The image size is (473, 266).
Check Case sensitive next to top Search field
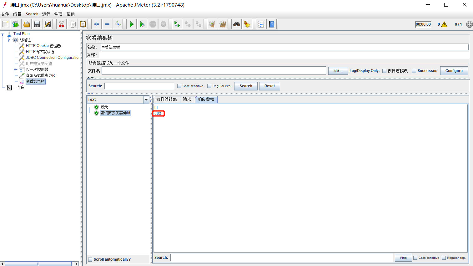(179, 86)
